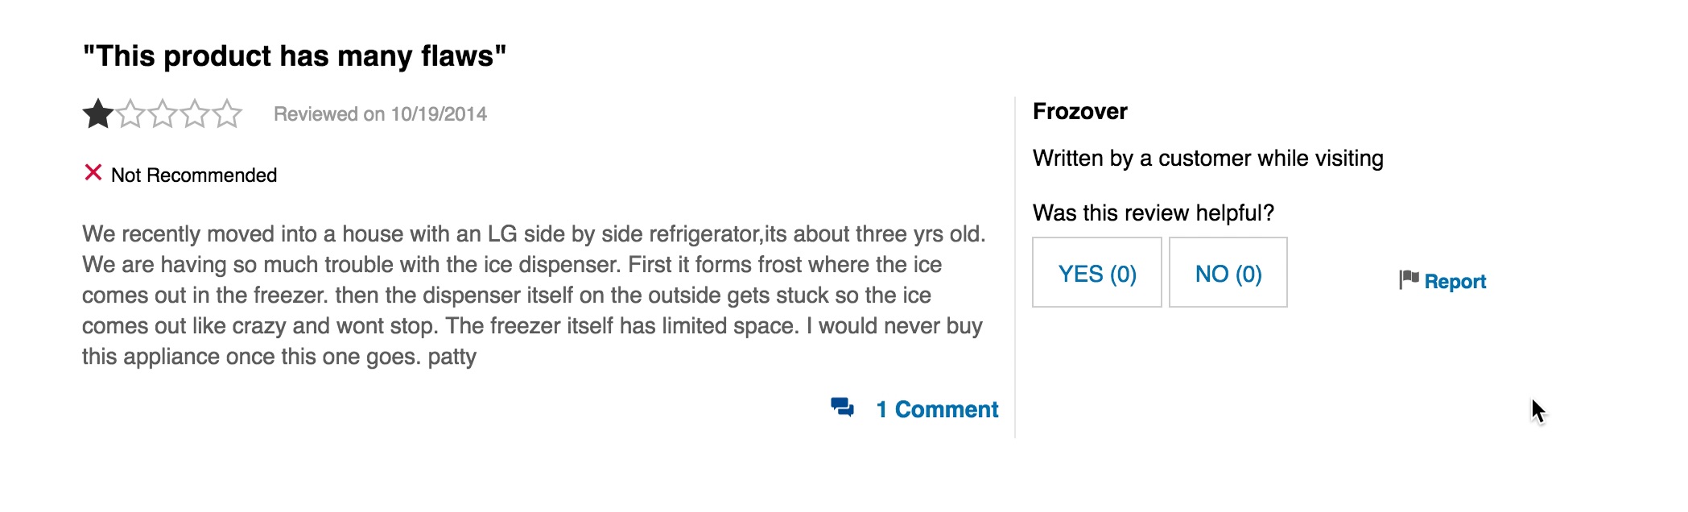Open the 1 Comment link
Screen dimensions: 1688x512
click(x=937, y=410)
